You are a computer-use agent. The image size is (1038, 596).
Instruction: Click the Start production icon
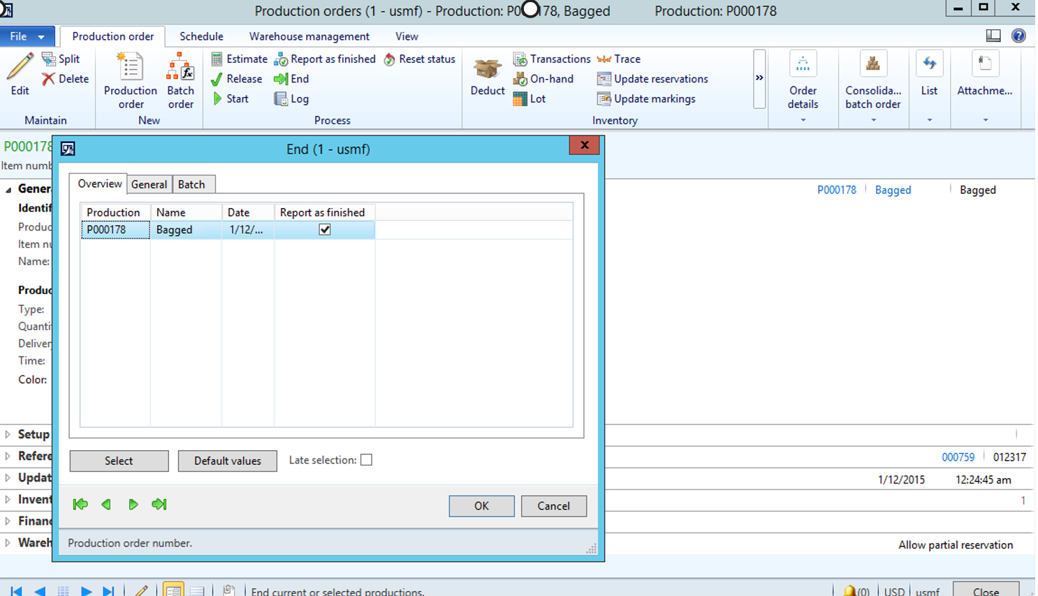tap(217, 99)
